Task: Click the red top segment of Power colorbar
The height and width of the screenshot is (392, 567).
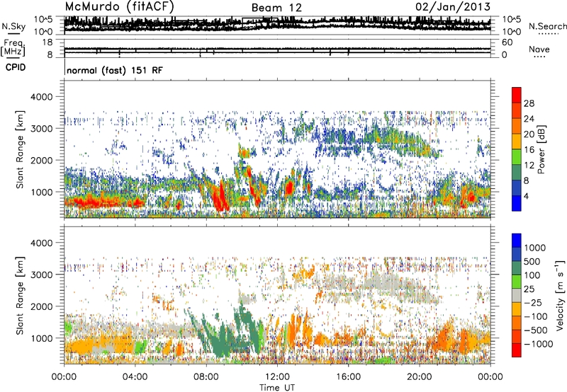Action: point(517,95)
